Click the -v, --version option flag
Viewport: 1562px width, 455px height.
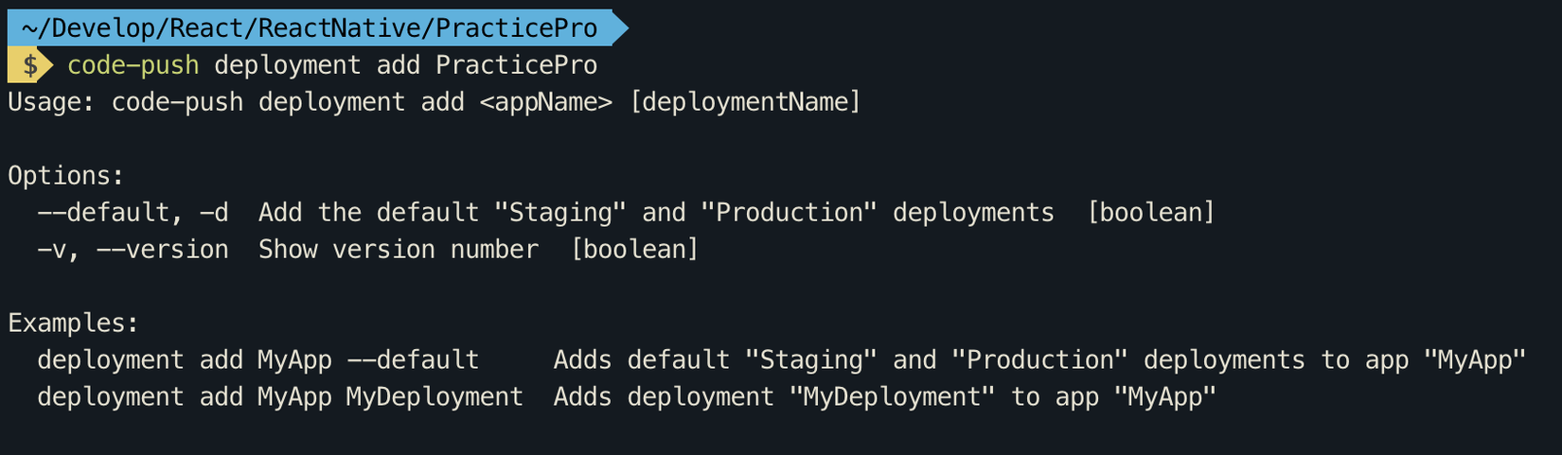pyautogui.click(x=133, y=250)
